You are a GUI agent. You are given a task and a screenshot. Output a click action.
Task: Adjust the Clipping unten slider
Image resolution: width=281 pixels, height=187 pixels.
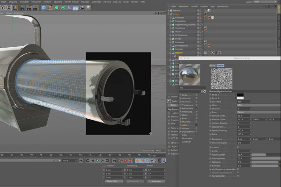266,155
